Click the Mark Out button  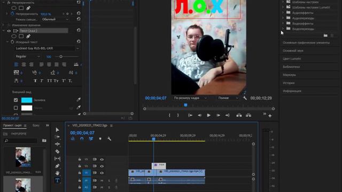pyautogui.click(x=178, y=115)
